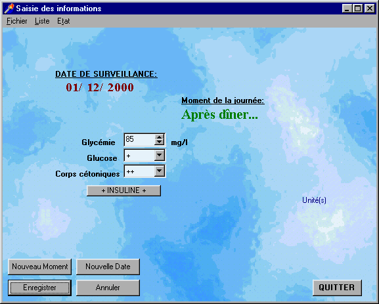
Task: Minimize the Saisie des informations window
Action: click(347, 9)
